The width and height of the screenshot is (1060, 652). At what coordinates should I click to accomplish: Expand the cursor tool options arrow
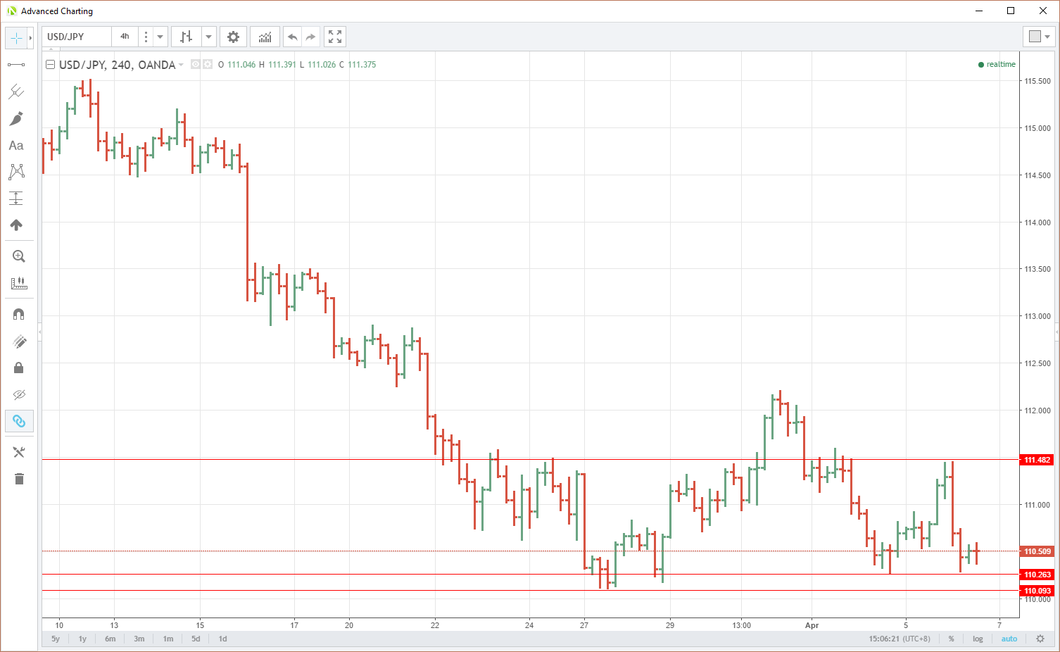[x=30, y=38]
